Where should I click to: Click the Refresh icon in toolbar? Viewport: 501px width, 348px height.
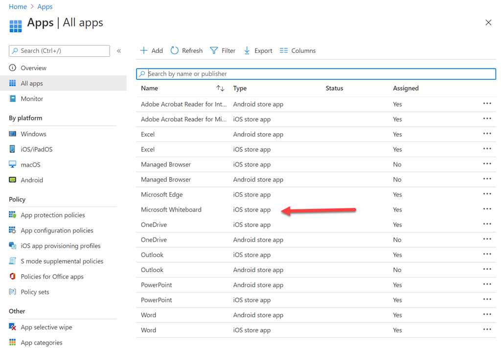pyautogui.click(x=175, y=50)
